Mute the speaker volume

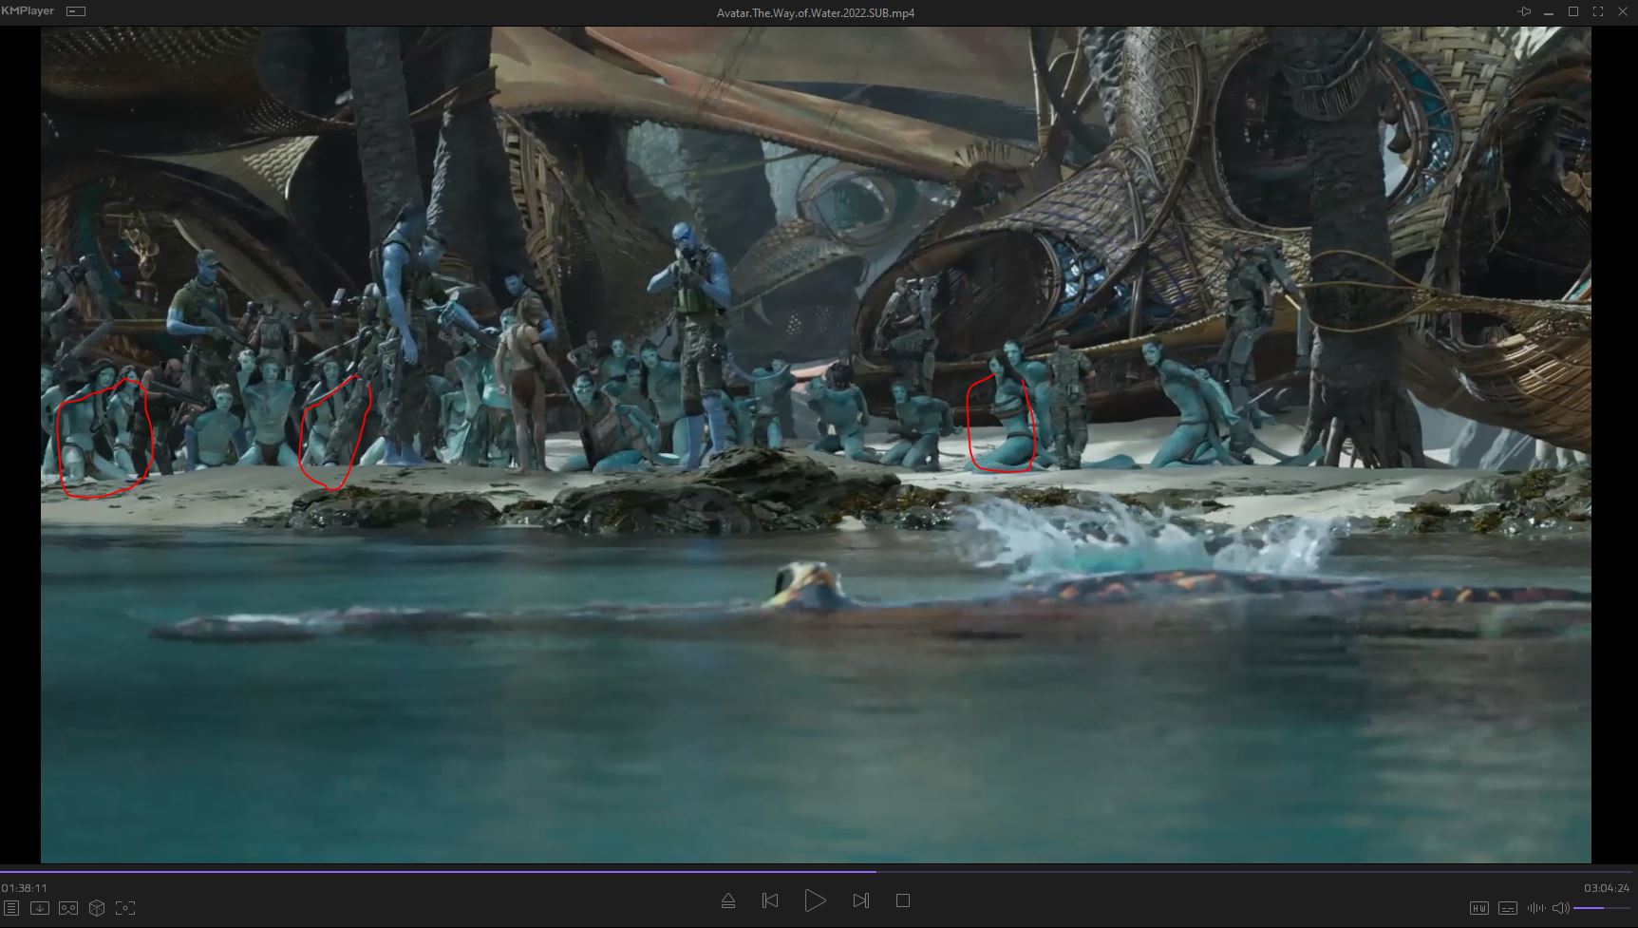pos(1560,908)
